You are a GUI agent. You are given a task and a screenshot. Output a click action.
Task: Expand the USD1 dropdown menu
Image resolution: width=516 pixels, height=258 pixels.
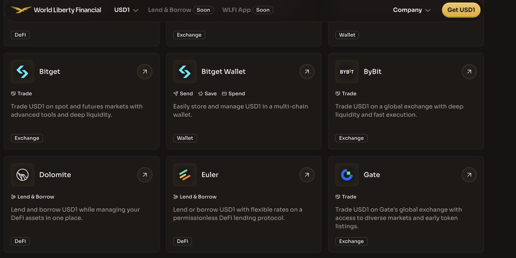[x=126, y=10]
